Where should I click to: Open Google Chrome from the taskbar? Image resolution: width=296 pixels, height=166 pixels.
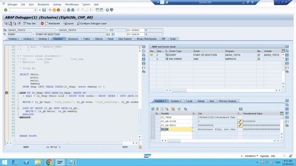click(49, 162)
